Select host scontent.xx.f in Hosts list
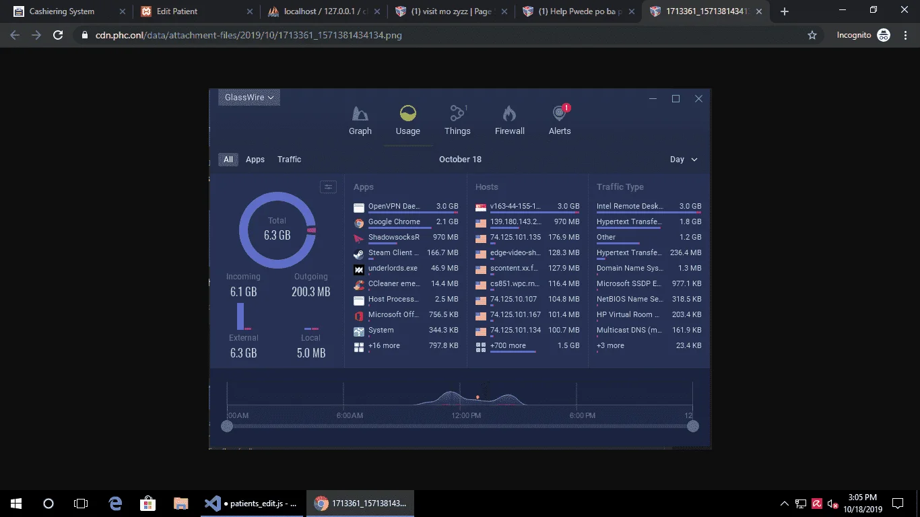This screenshot has height=517, width=920. [x=527, y=269]
